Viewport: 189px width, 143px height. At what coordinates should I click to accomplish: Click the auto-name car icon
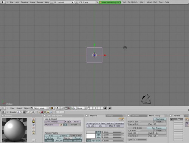[x=68, y=122]
